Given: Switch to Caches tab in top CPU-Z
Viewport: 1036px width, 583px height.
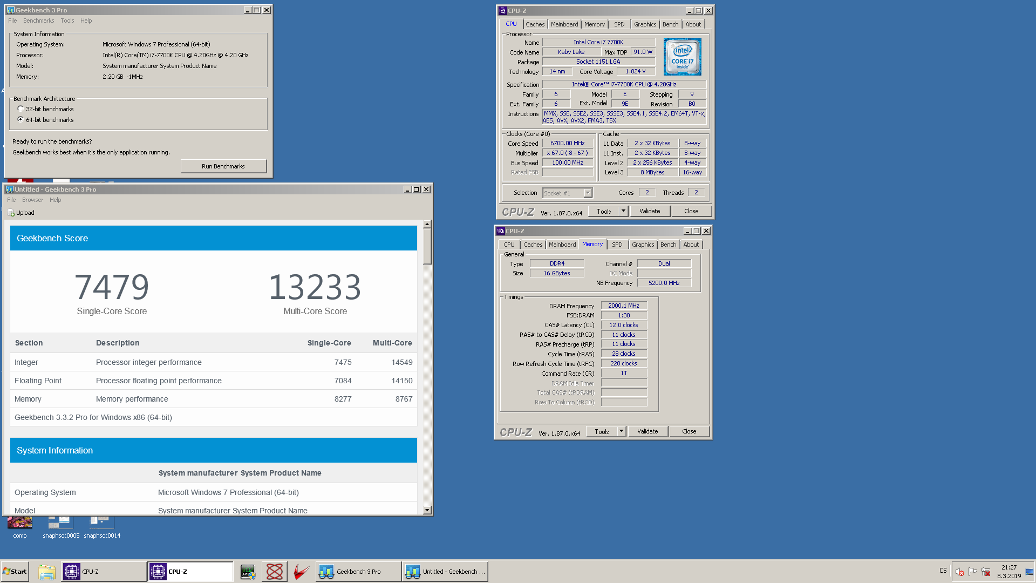Looking at the screenshot, I should point(535,24).
